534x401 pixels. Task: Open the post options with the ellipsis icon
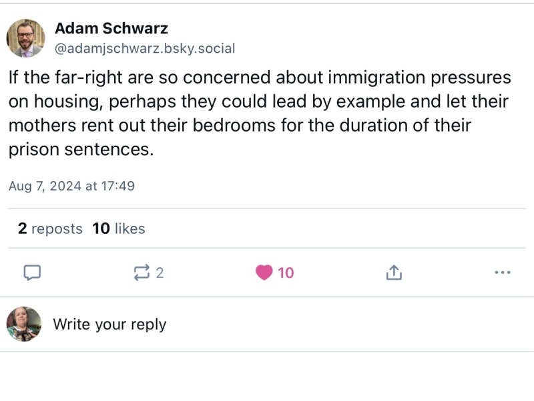click(503, 273)
